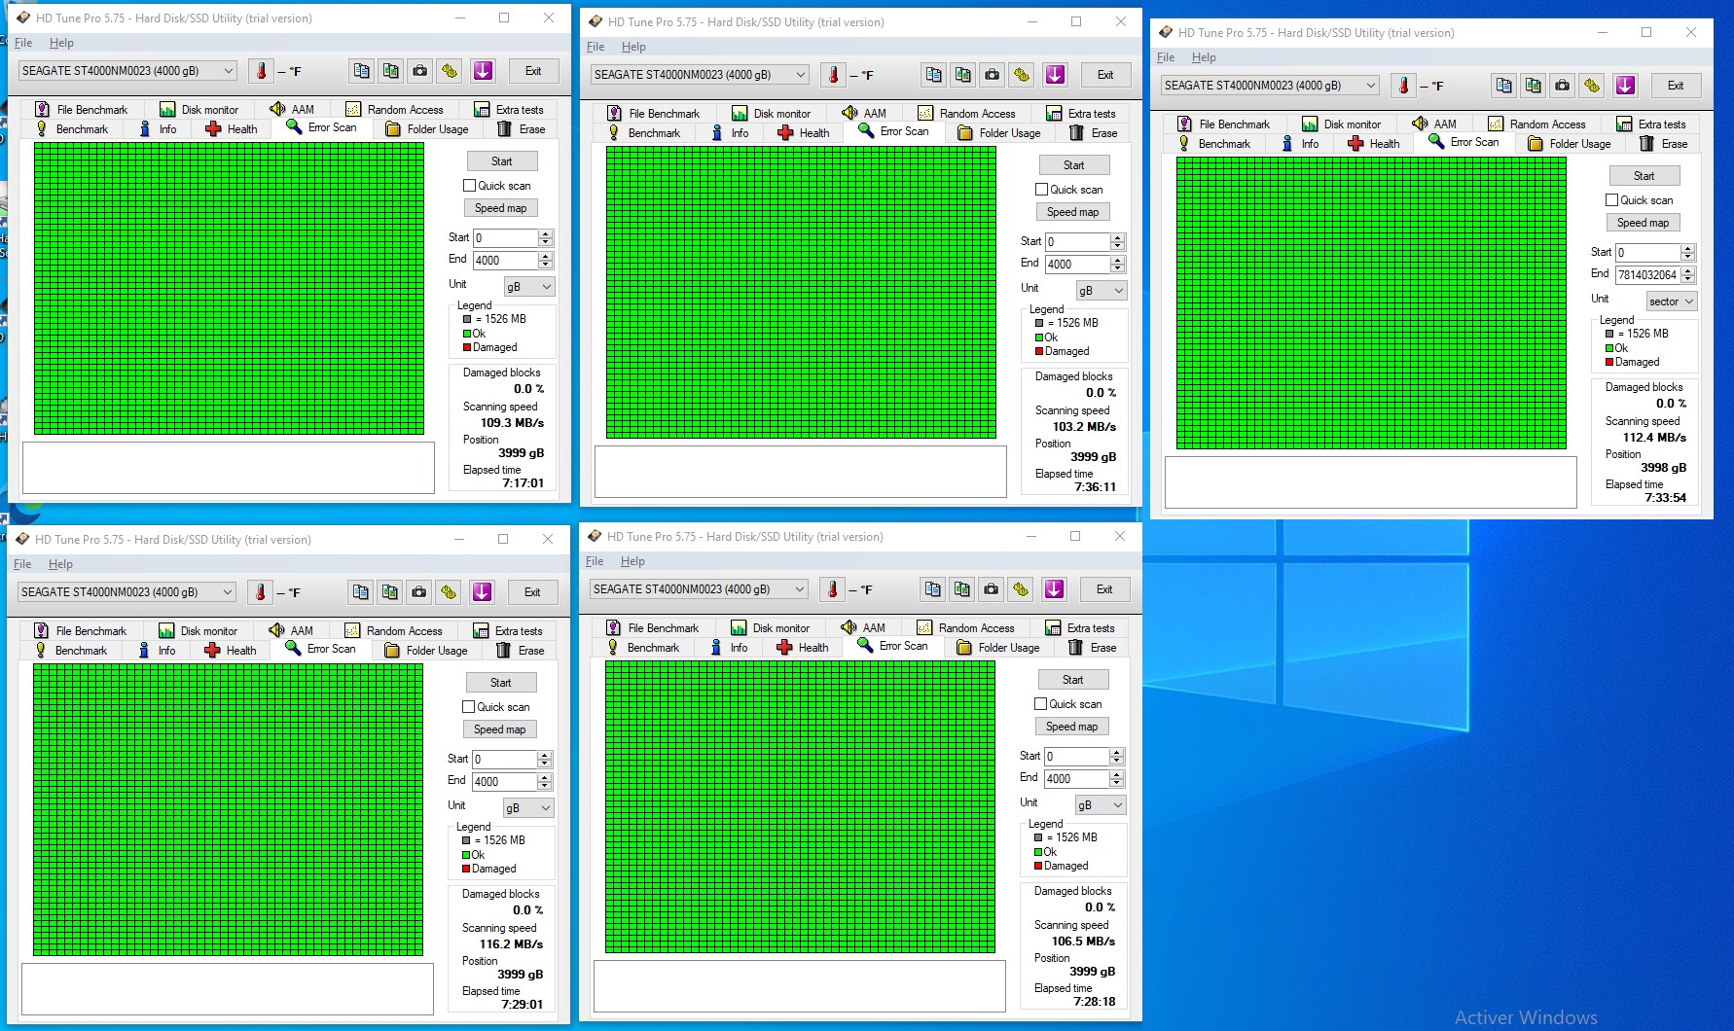Click second copy icon in top-right window toolbar
The image size is (1734, 1031).
point(1533,86)
